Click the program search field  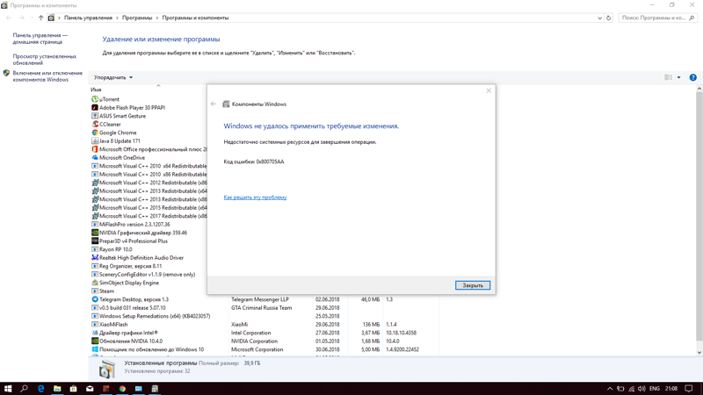[657, 18]
